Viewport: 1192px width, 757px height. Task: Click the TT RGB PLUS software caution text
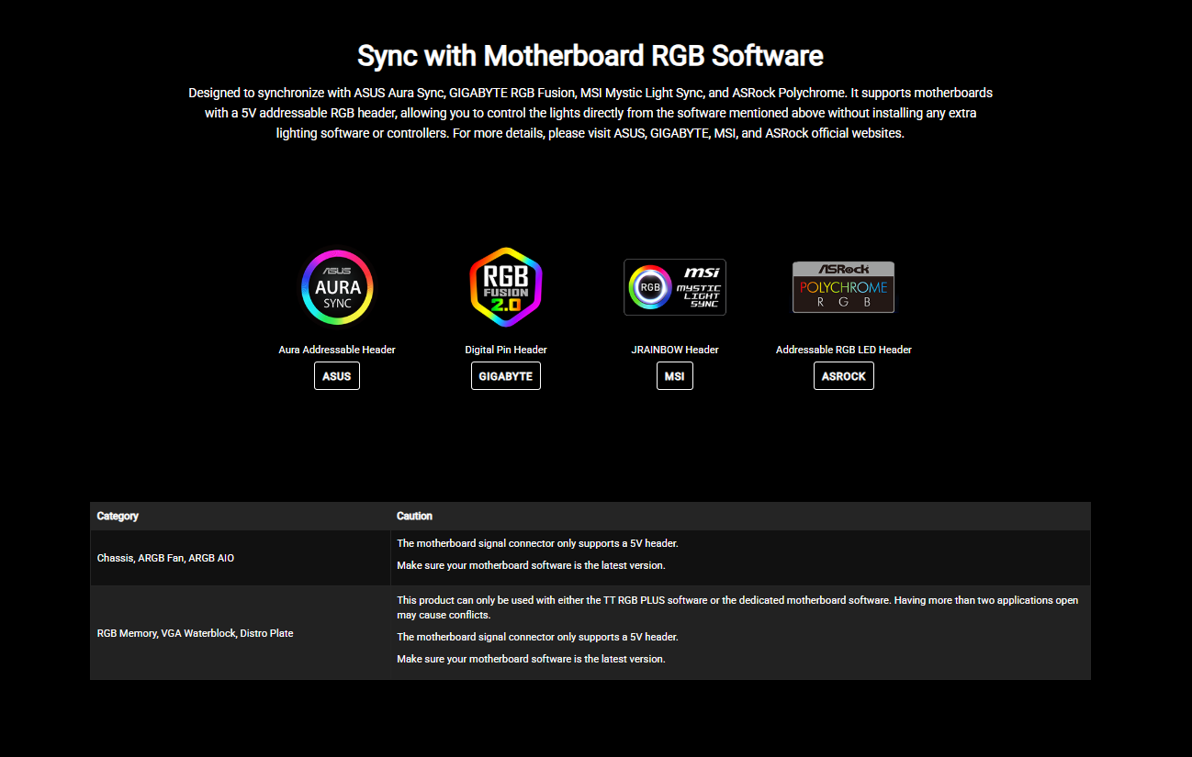click(737, 607)
